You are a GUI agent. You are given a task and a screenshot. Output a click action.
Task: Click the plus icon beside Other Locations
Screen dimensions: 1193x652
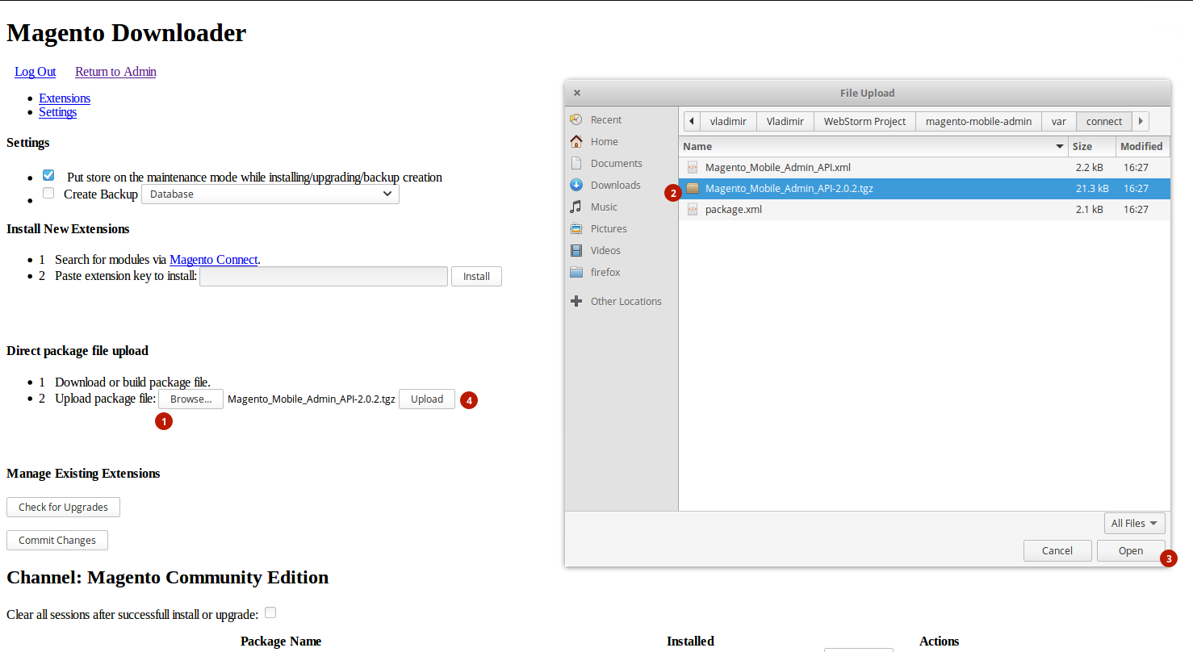576,301
